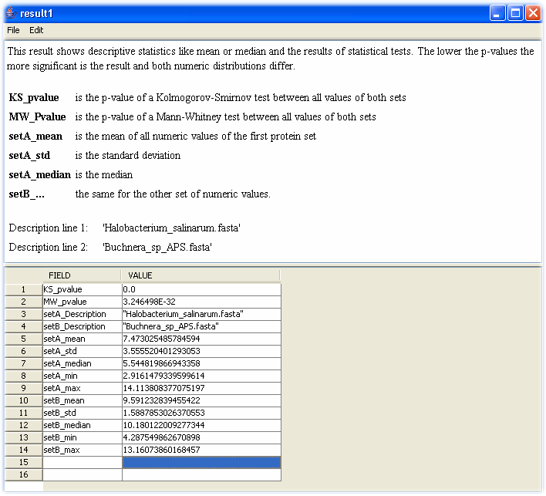The width and height of the screenshot is (546, 496).
Task: Select the setA_std field cell
Action: [83, 352]
